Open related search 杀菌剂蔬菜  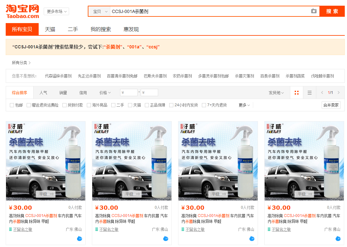[x=295, y=76]
